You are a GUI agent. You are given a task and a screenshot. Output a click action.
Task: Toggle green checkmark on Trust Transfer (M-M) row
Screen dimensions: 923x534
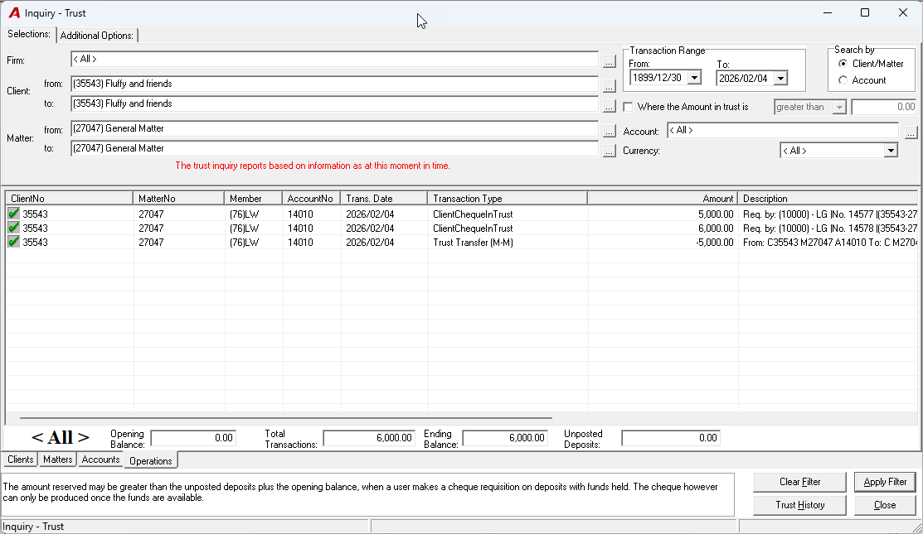click(13, 242)
